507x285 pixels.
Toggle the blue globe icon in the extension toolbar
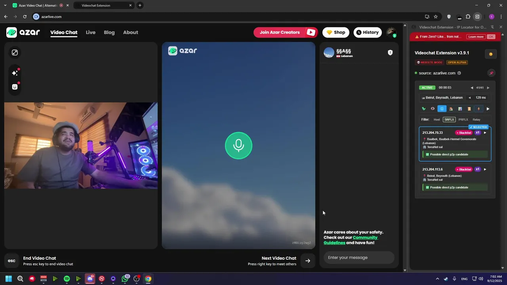point(442,109)
